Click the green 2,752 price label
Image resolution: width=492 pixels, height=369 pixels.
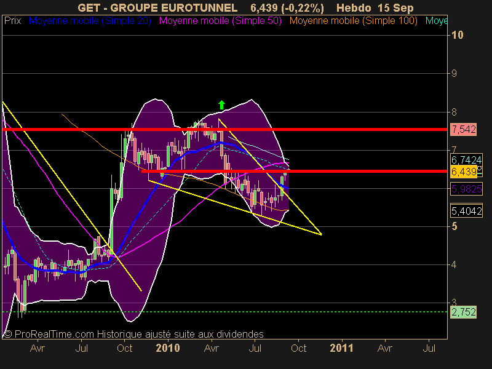464,312
